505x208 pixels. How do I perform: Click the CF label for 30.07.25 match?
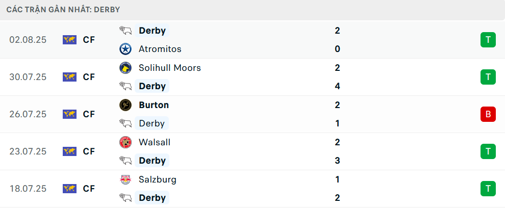pos(89,77)
